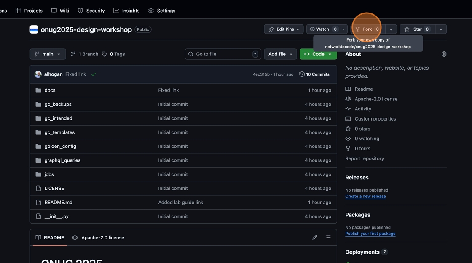
Task: Open the Insights tab
Action: (x=126, y=11)
